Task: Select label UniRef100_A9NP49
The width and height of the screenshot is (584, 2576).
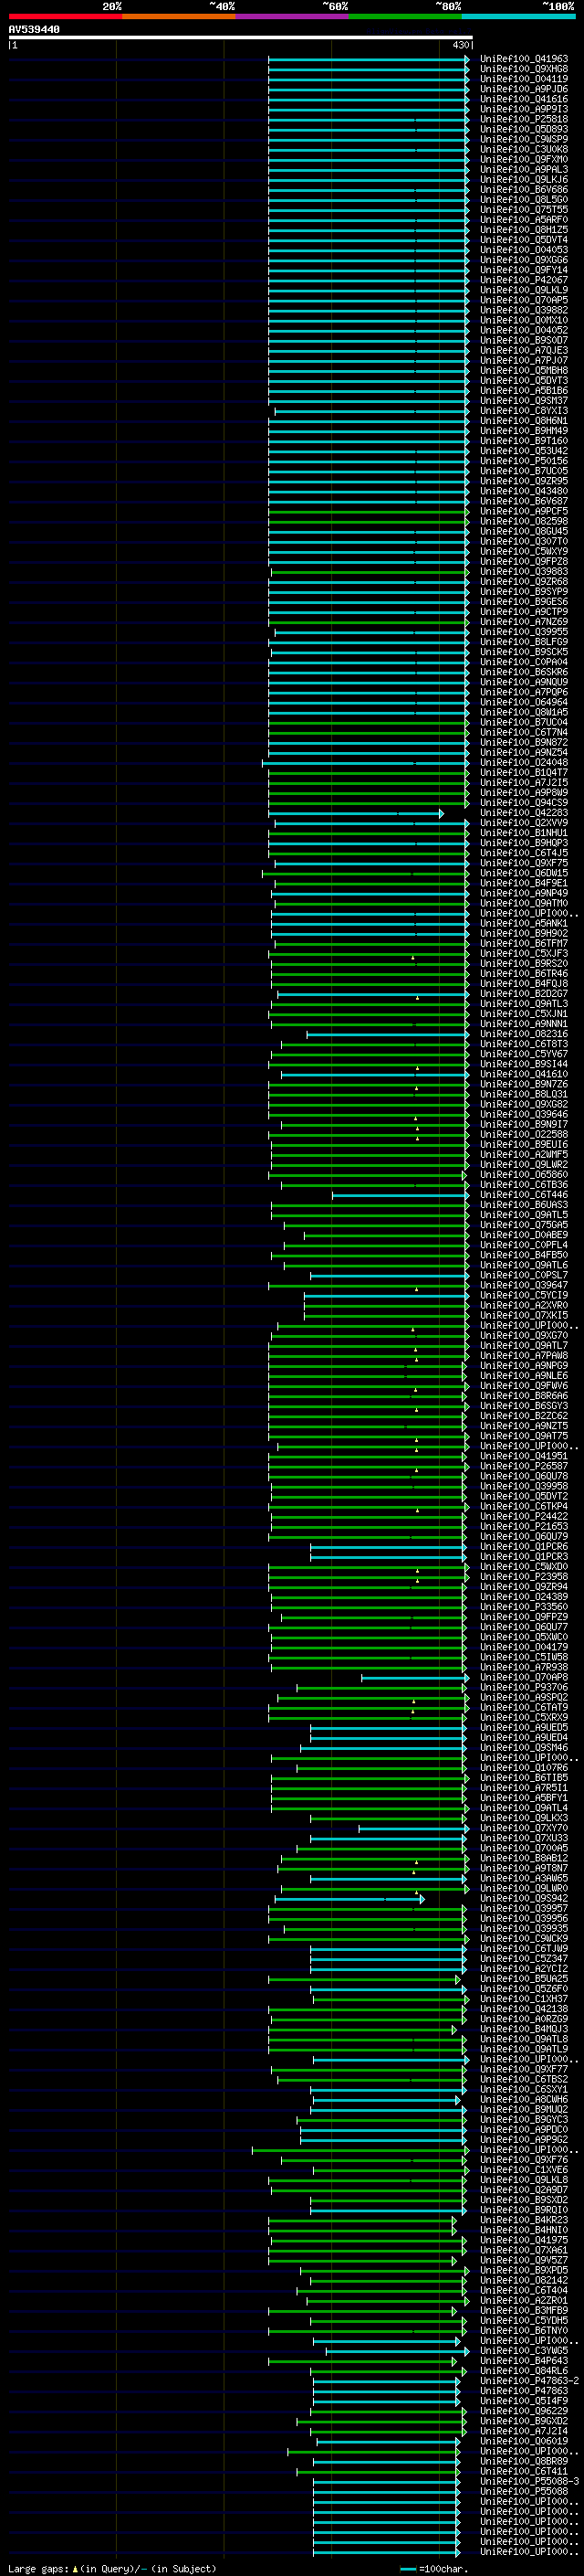Action: pos(524,893)
